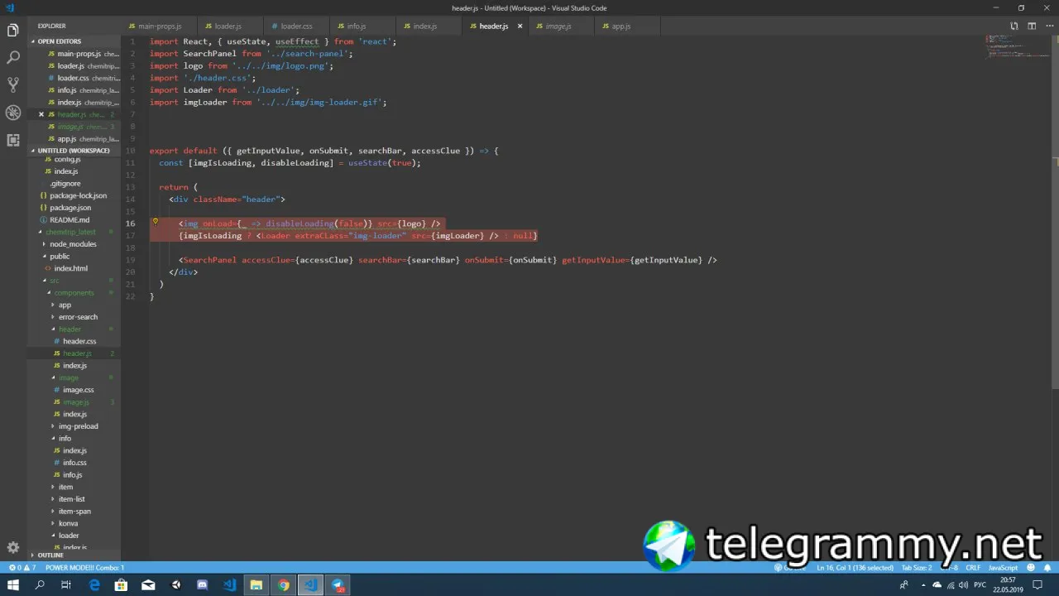This screenshot has width=1059, height=596.
Task: Click the lightbulb code action on line 16
Action: 155,223
